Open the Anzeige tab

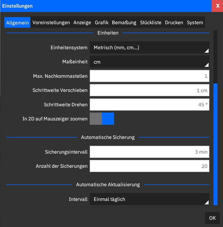tap(82, 23)
